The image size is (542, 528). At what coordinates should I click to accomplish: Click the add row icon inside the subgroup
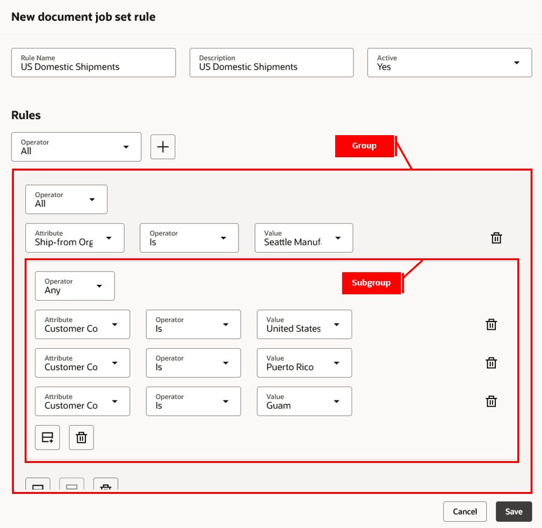(x=47, y=437)
